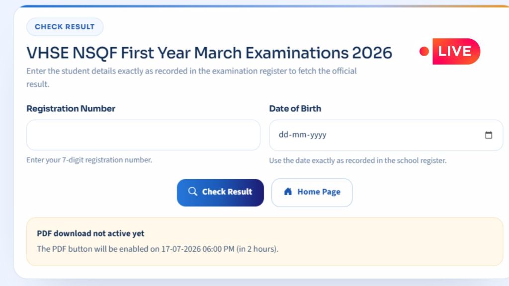The image size is (509, 286).
Task: Go to the Home Page button
Action: pos(312,193)
